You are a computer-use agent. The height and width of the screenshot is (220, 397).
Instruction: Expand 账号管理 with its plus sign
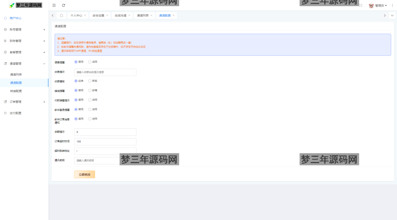[44, 30]
